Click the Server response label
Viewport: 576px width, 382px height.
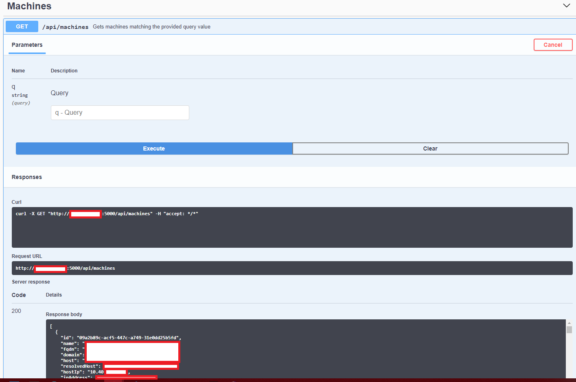pyautogui.click(x=31, y=282)
